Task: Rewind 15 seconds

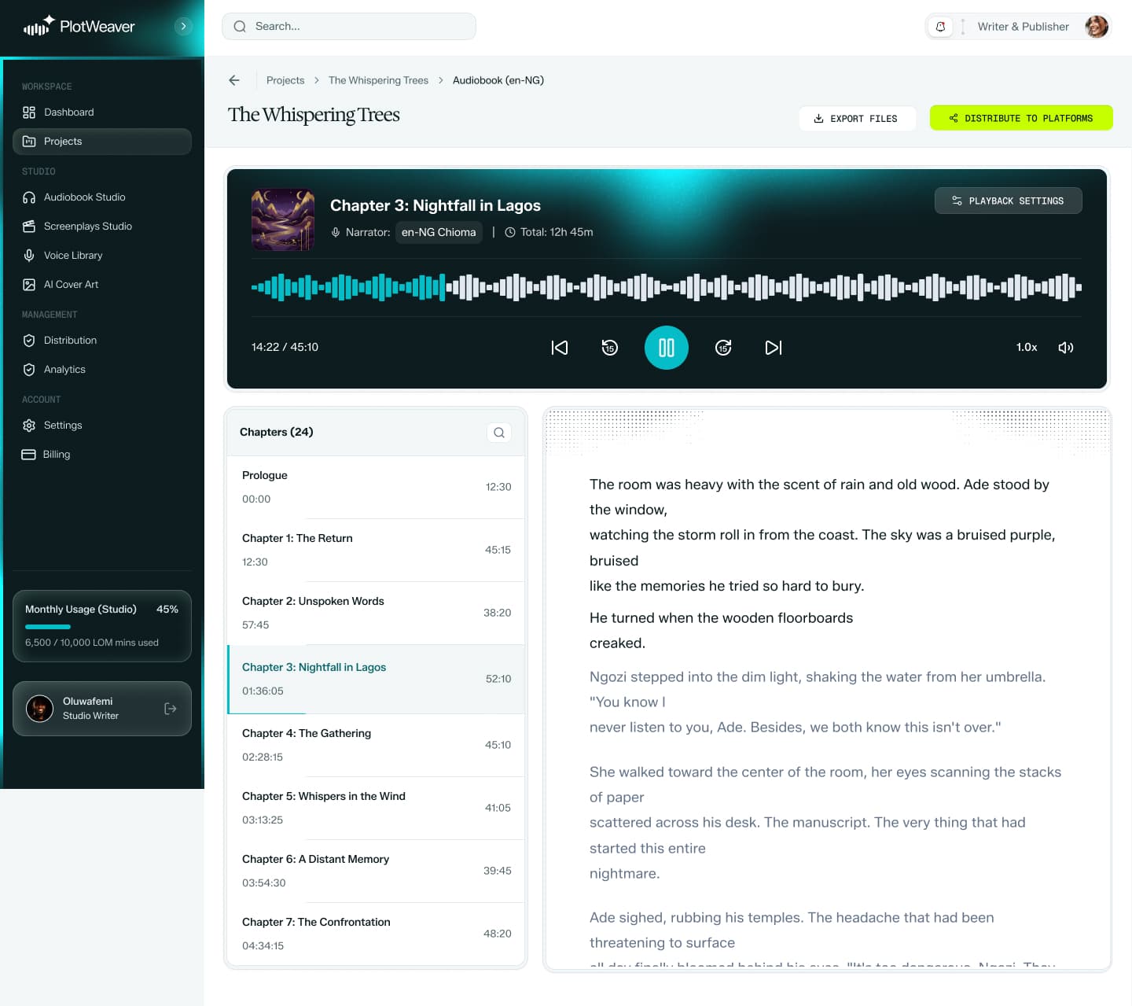Action: click(x=610, y=348)
